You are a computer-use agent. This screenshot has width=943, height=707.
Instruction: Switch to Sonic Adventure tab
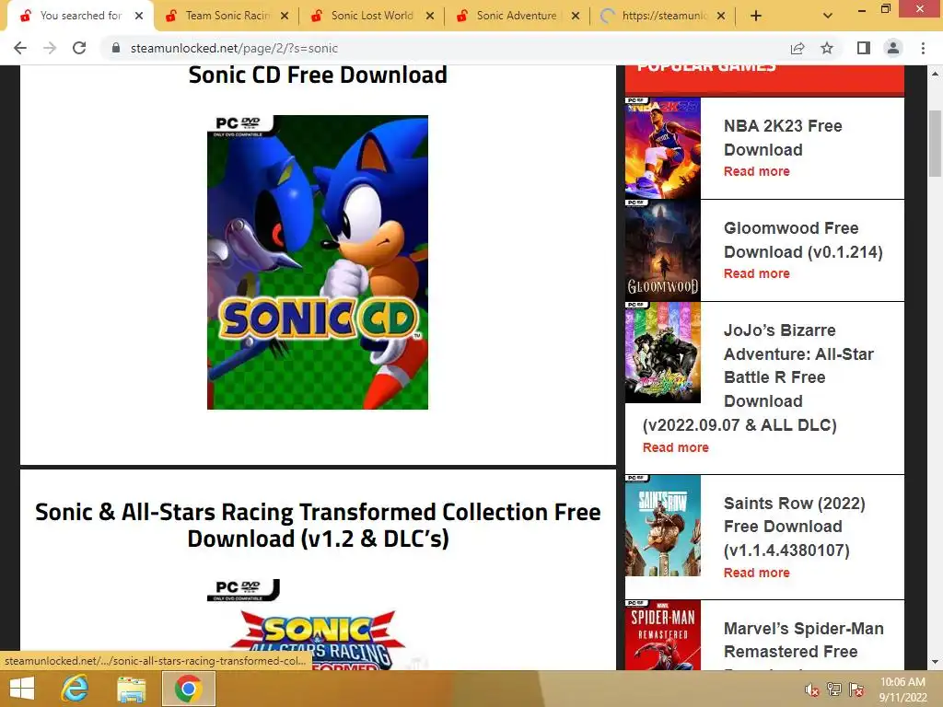tap(518, 16)
